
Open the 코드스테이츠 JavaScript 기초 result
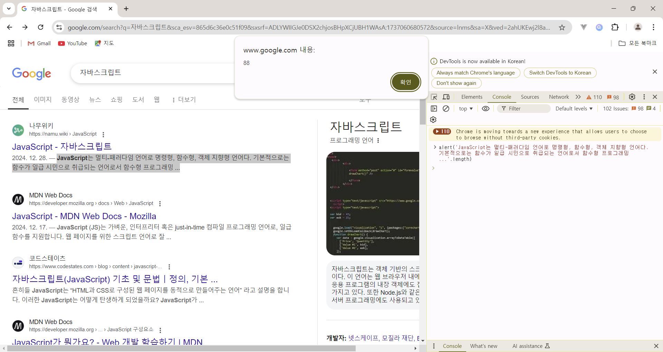(x=115, y=279)
